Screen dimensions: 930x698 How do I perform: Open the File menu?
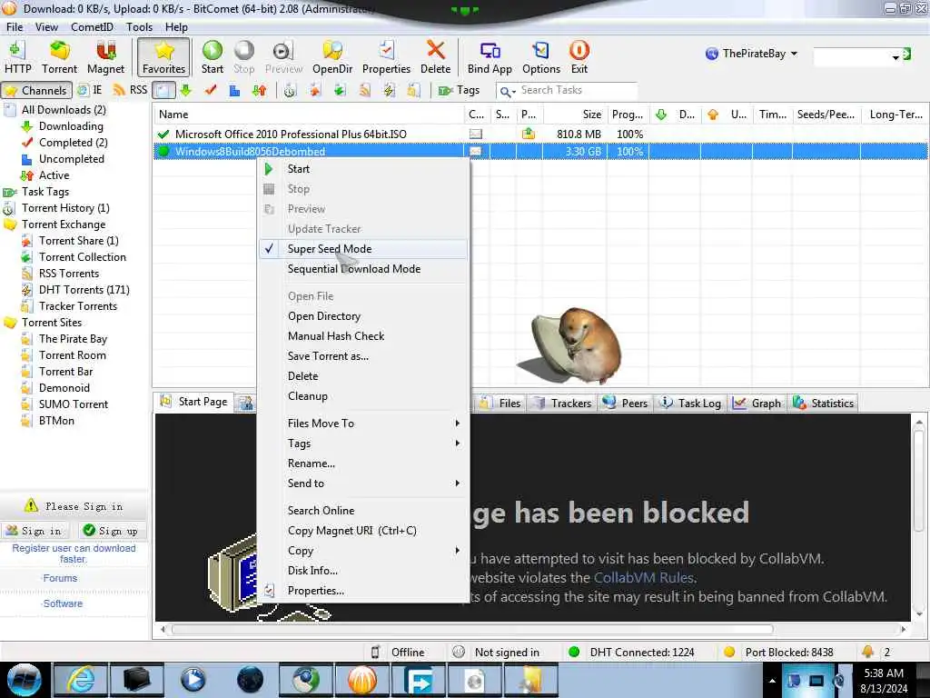click(x=15, y=27)
